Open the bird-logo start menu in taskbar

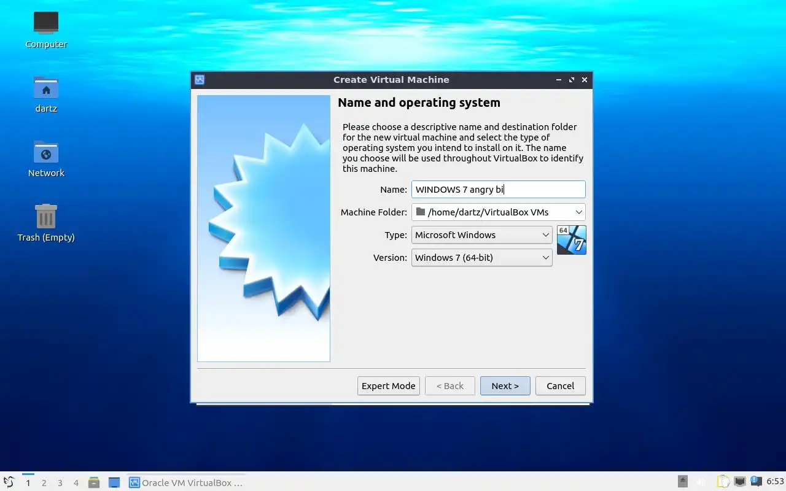pos(9,482)
